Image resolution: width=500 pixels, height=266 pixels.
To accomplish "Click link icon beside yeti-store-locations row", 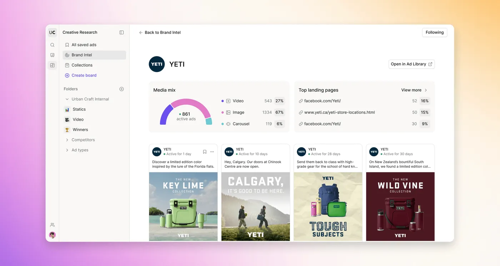I will point(301,113).
